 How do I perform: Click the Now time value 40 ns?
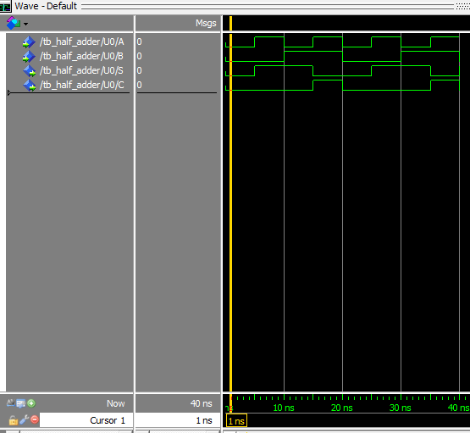[x=202, y=403]
